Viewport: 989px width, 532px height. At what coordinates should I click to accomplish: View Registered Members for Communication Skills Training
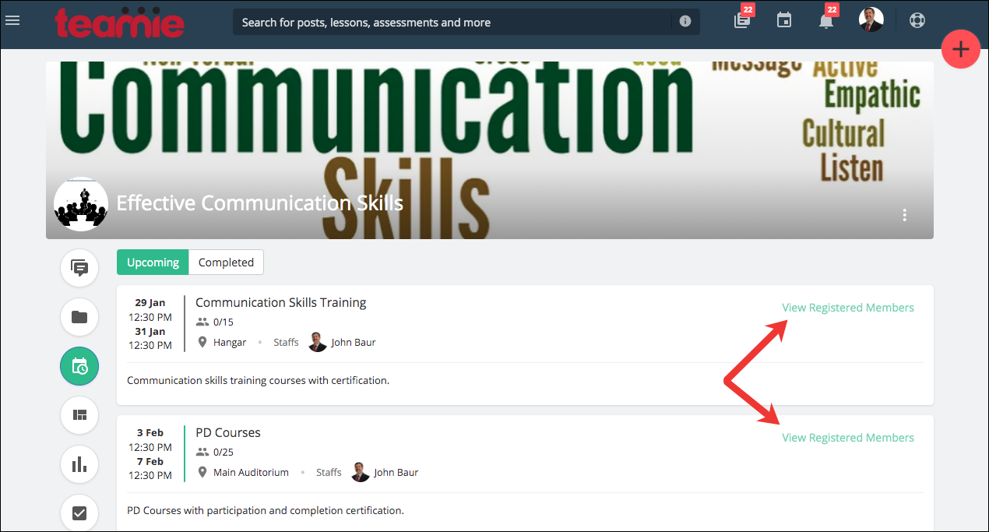click(848, 308)
